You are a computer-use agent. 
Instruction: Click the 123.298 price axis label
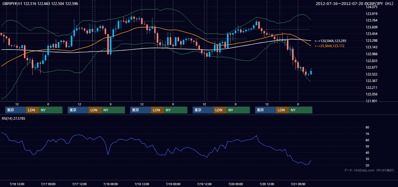(372, 41)
